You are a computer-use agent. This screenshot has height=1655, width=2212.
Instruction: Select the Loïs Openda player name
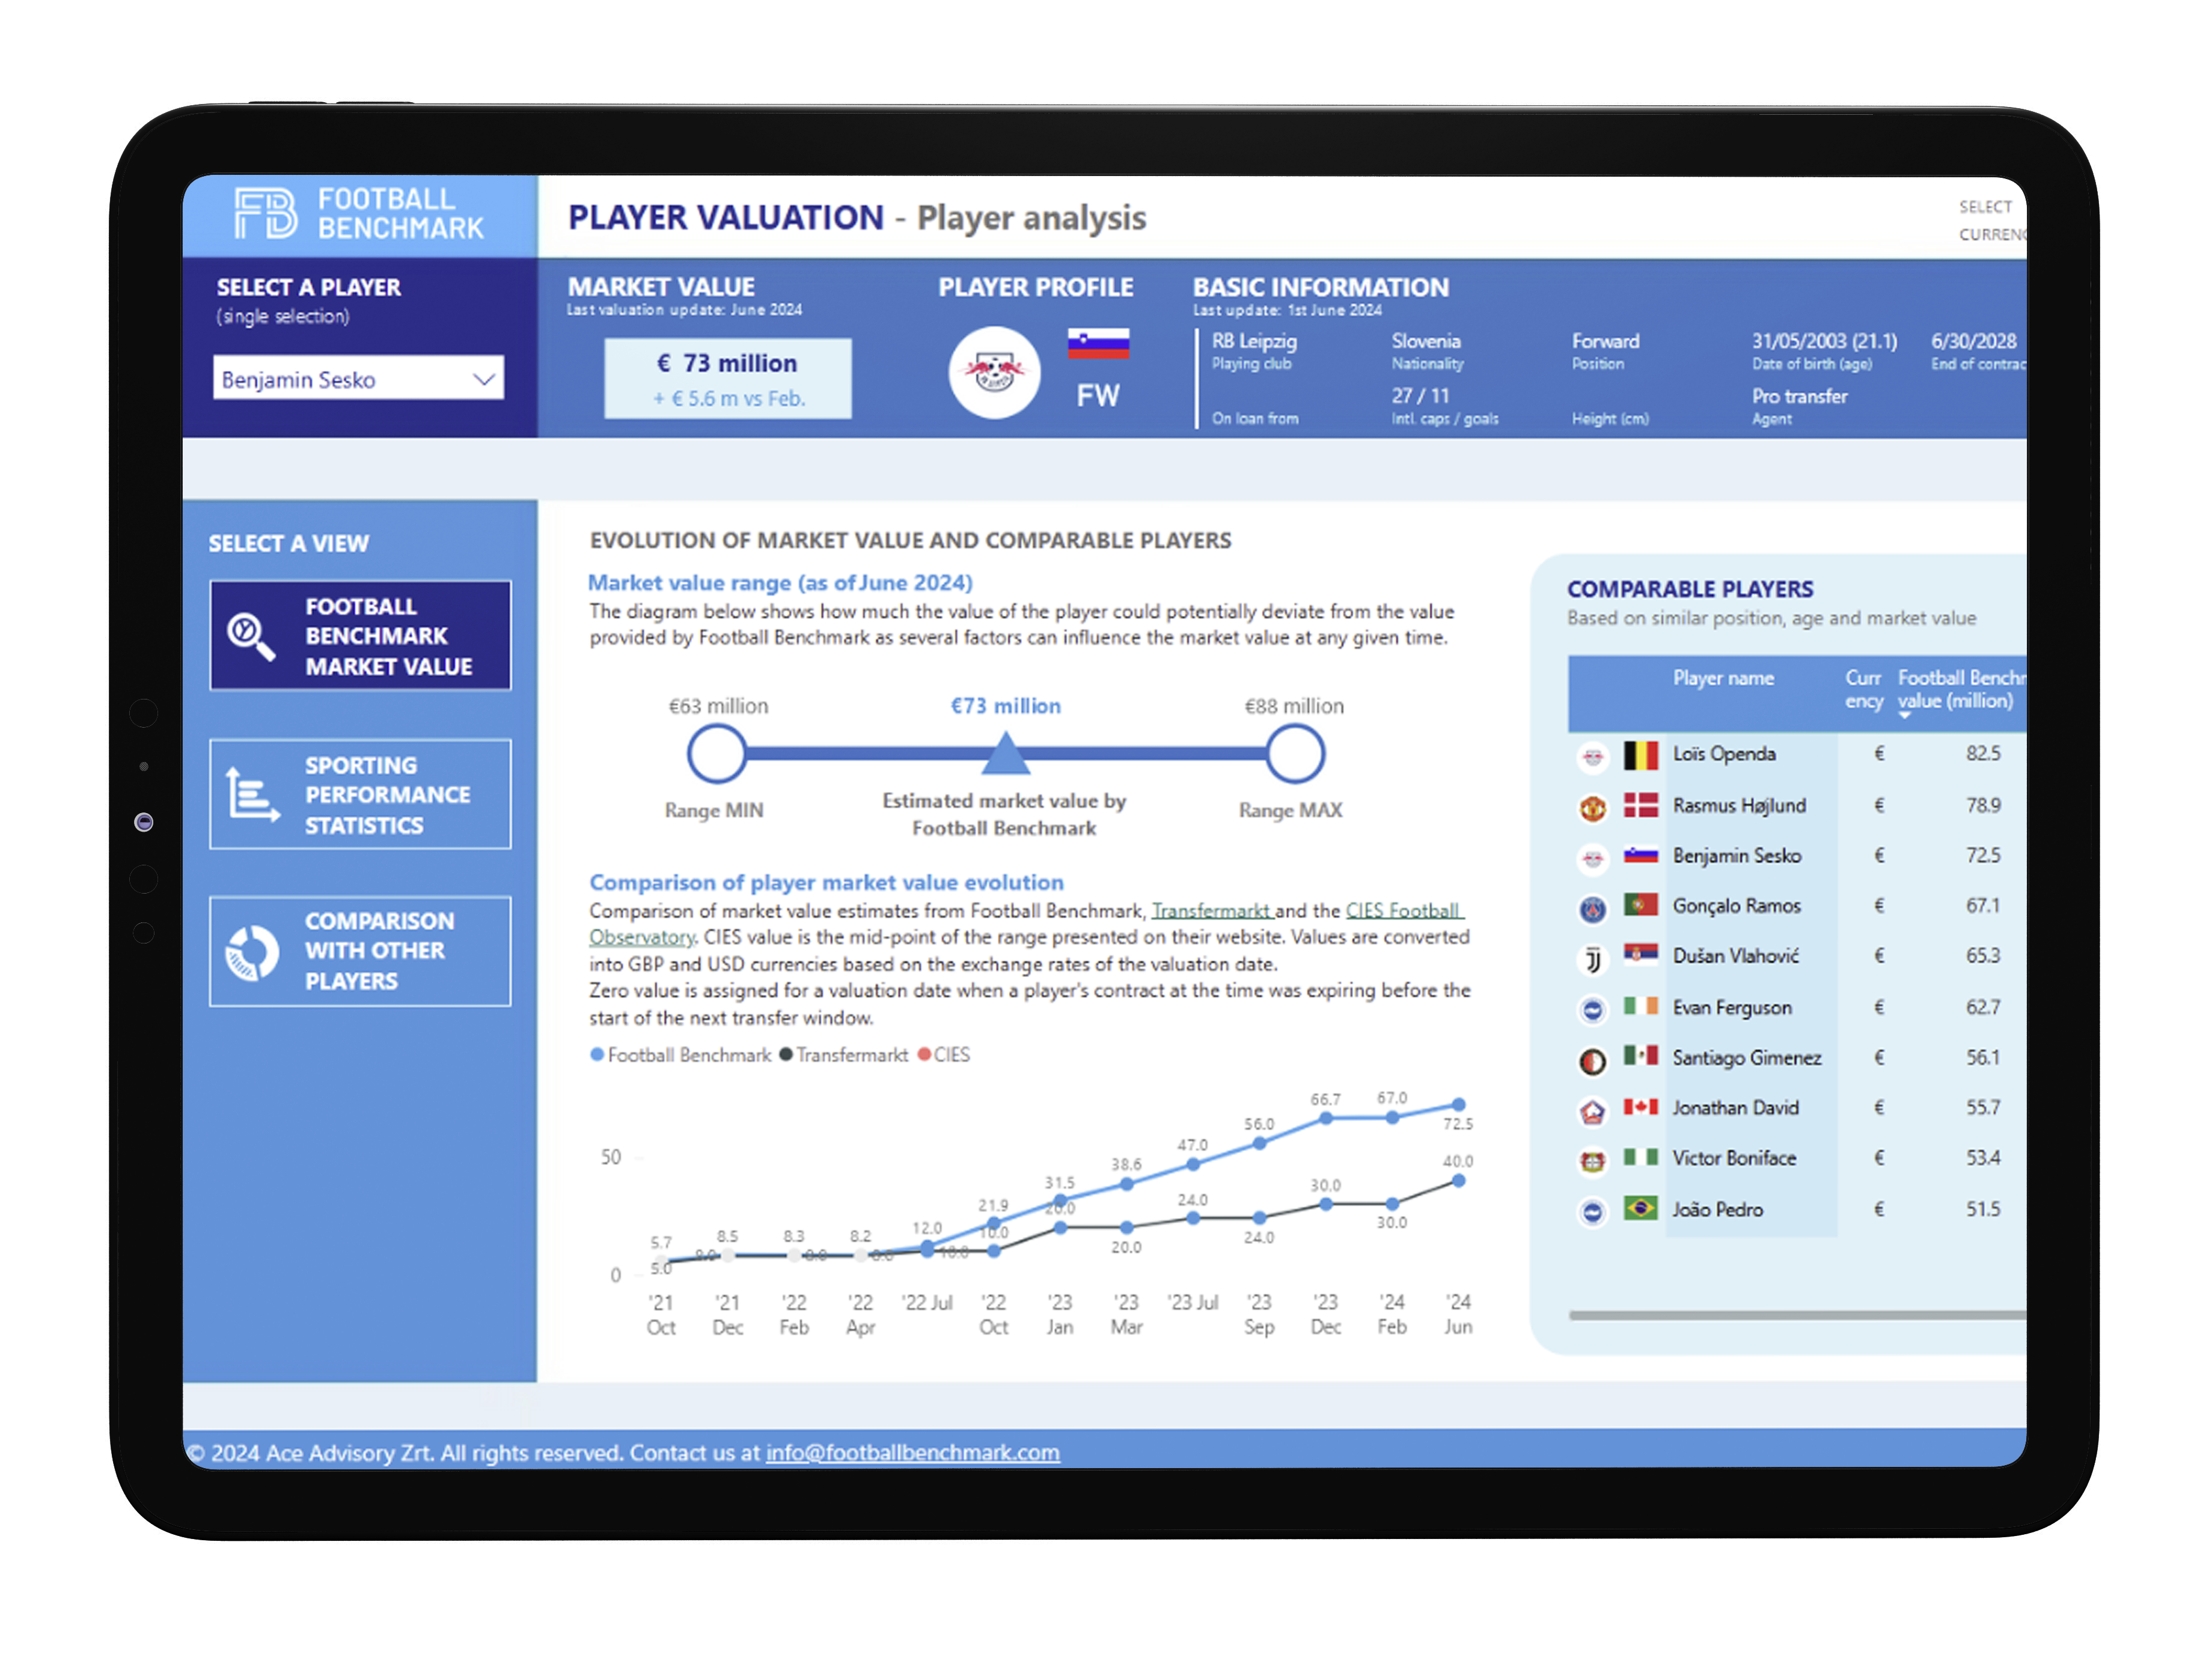pyautogui.click(x=1724, y=754)
